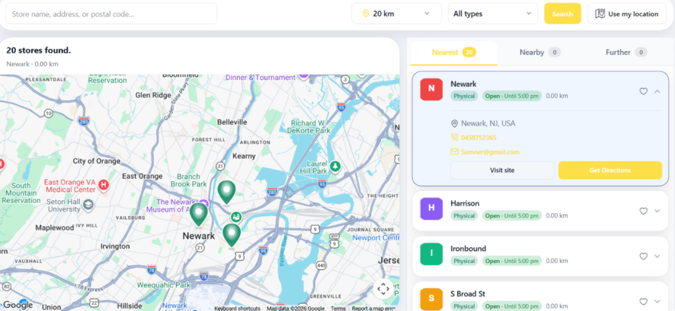Screen dimensions: 675x311
Task: Click the Newark Museum purple marker
Action: click(x=204, y=204)
